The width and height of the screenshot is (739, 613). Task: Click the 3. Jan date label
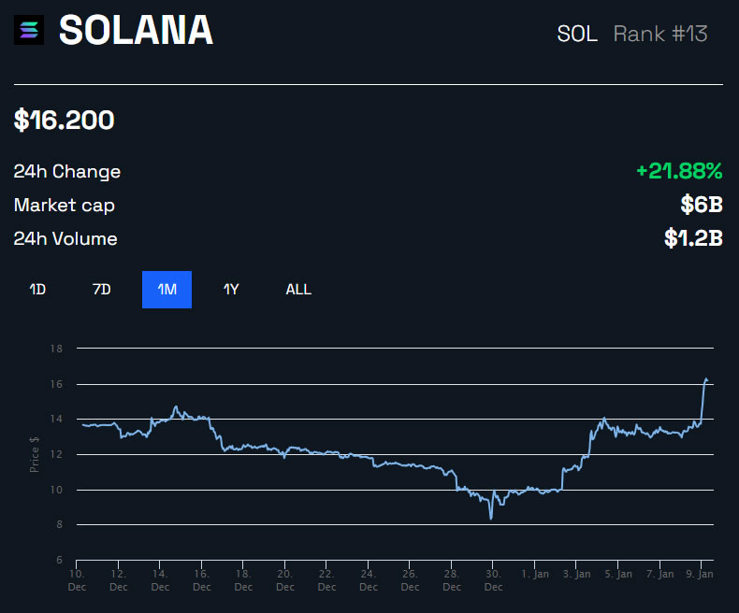[576, 574]
